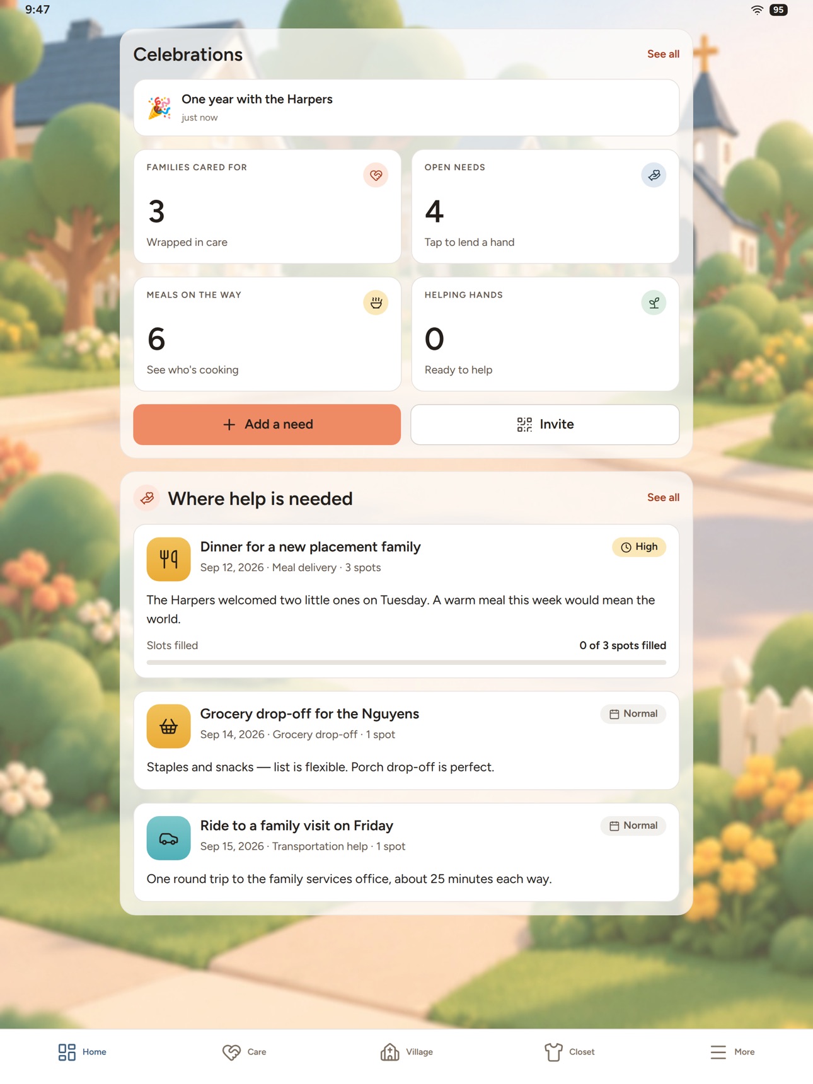The width and height of the screenshot is (813, 1084).
Task: Tap the 9:47 clock in status bar
Action: click(37, 9)
